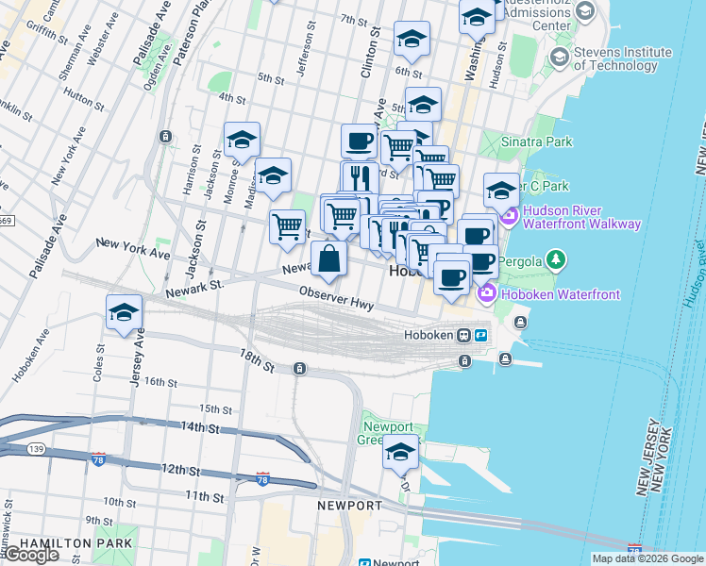Open the school marker beside Jersey Ave
Viewport: 706px width, 566px height.
125,315
